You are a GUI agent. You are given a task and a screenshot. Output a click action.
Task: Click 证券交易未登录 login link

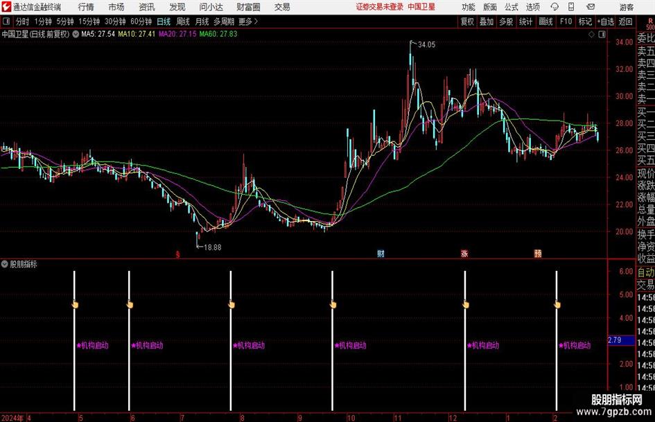[380, 7]
